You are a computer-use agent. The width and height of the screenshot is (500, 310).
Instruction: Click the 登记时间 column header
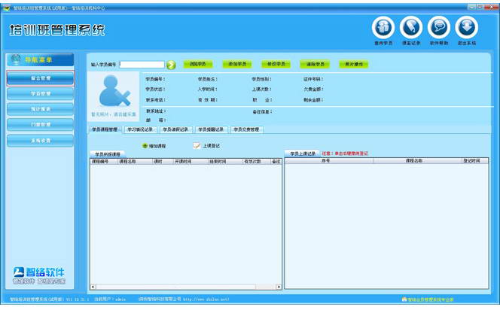(x=475, y=161)
